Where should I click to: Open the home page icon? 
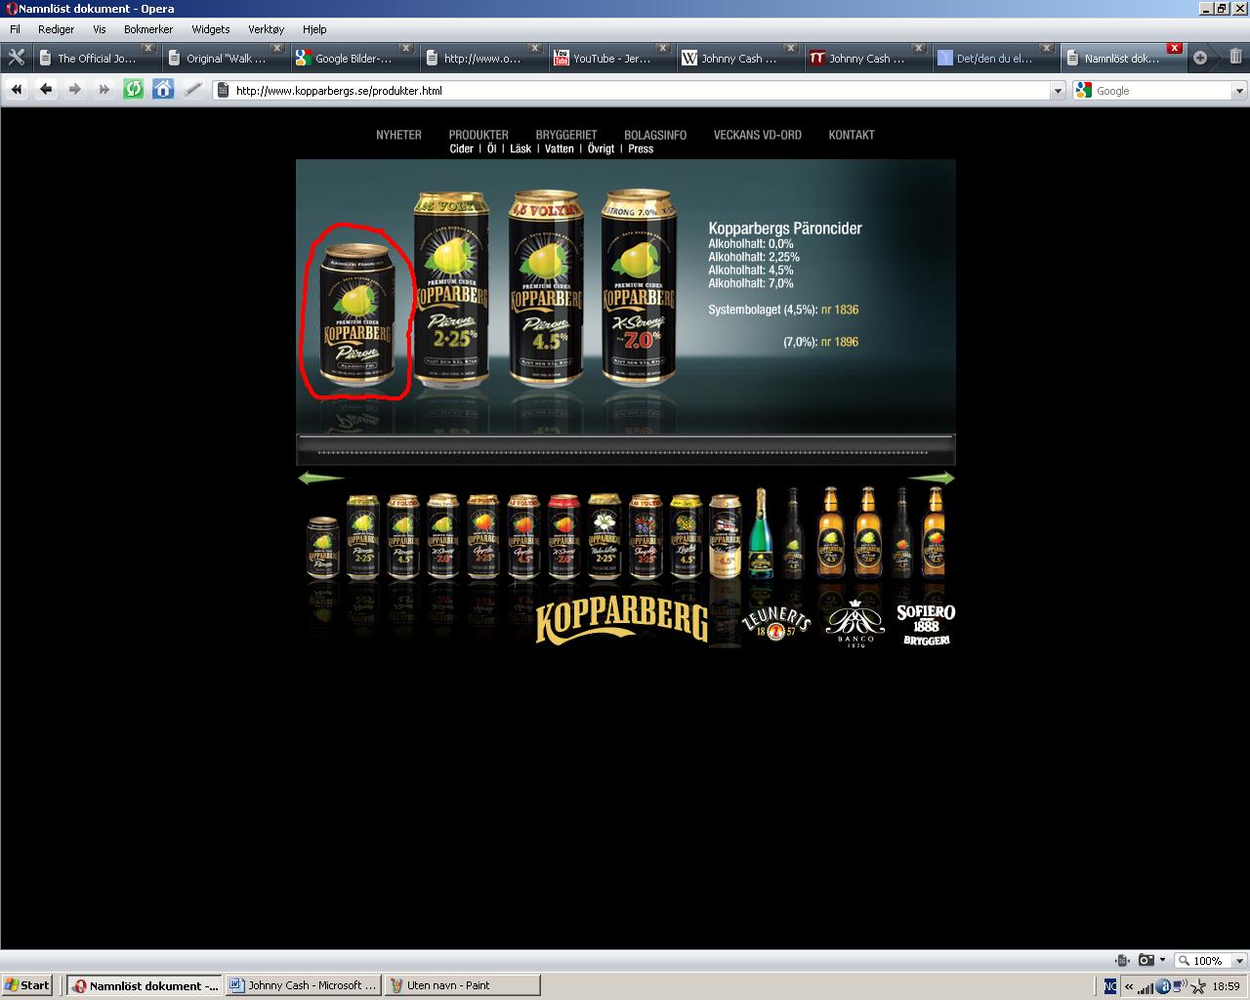(x=163, y=90)
